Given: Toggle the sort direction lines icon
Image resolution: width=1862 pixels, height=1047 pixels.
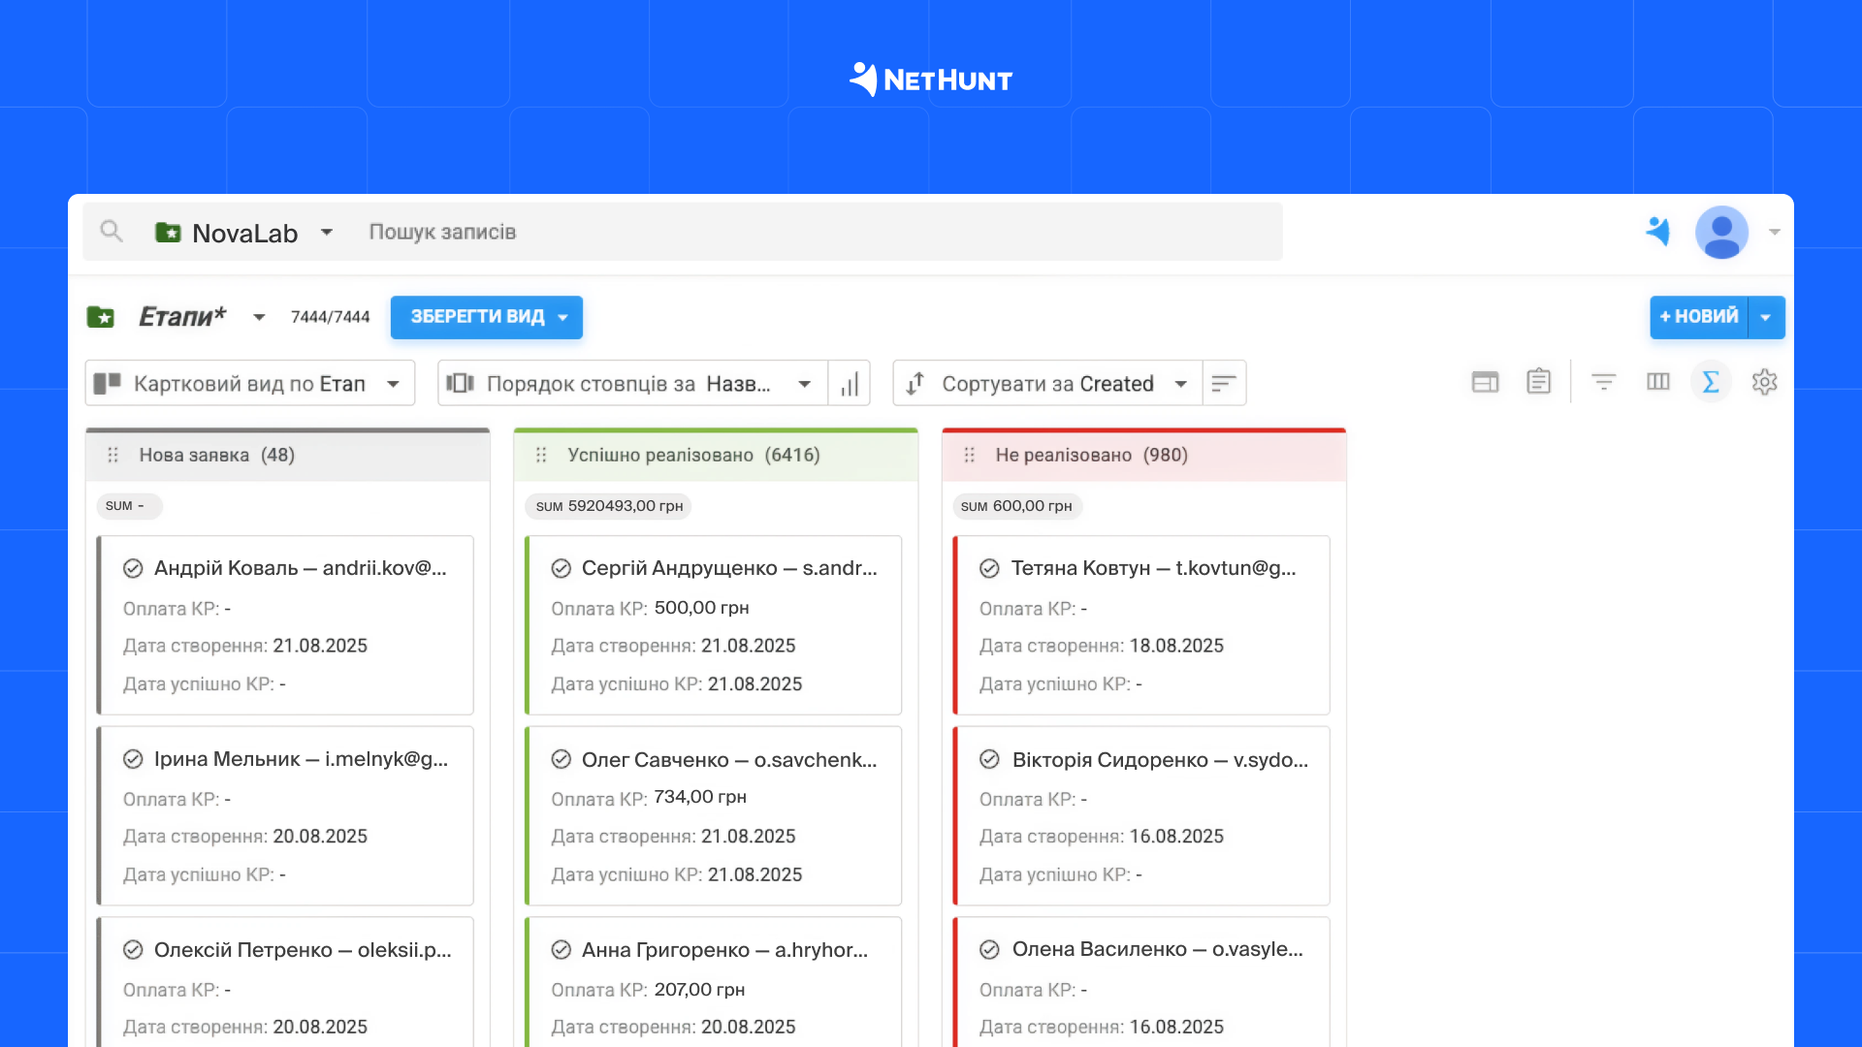Looking at the screenshot, I should pos(1224,383).
